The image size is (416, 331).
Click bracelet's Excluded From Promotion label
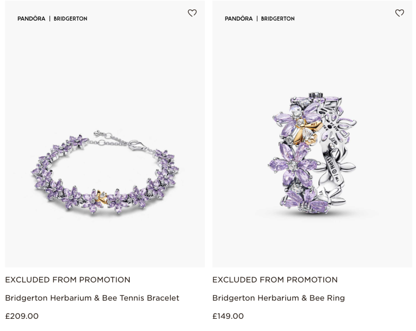coord(67,280)
